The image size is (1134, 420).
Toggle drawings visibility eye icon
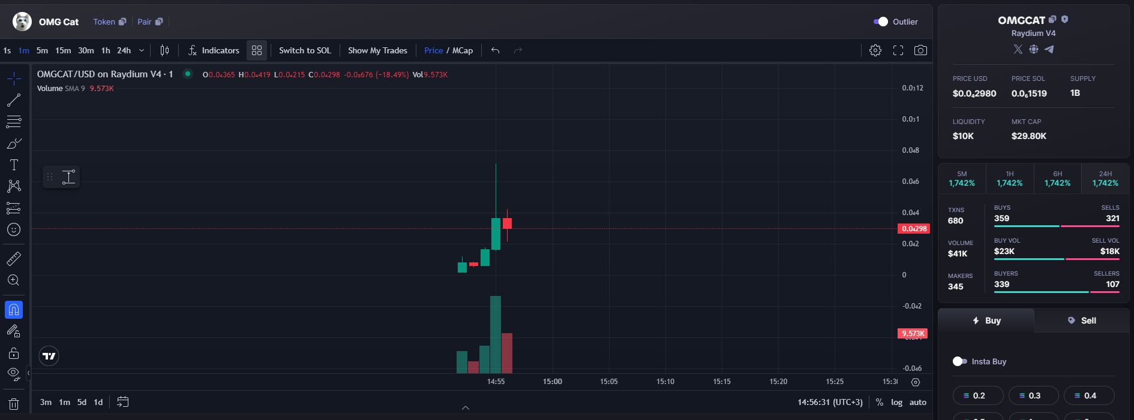point(14,374)
